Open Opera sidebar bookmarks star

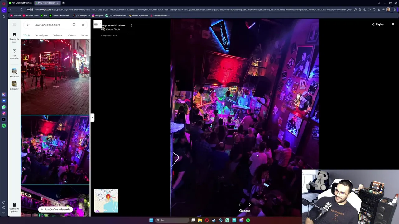point(4,16)
